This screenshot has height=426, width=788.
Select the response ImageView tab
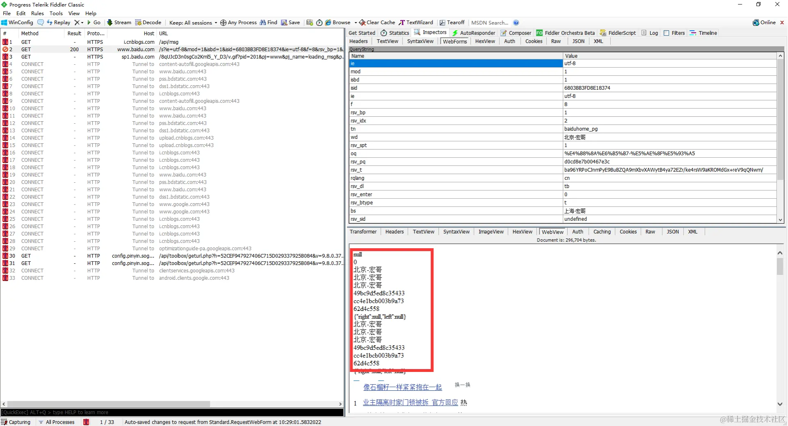tap(491, 232)
